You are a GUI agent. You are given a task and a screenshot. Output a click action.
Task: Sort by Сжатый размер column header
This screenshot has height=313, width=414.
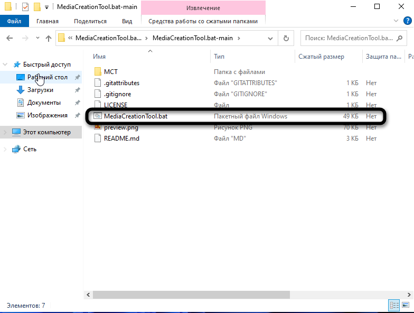321,56
